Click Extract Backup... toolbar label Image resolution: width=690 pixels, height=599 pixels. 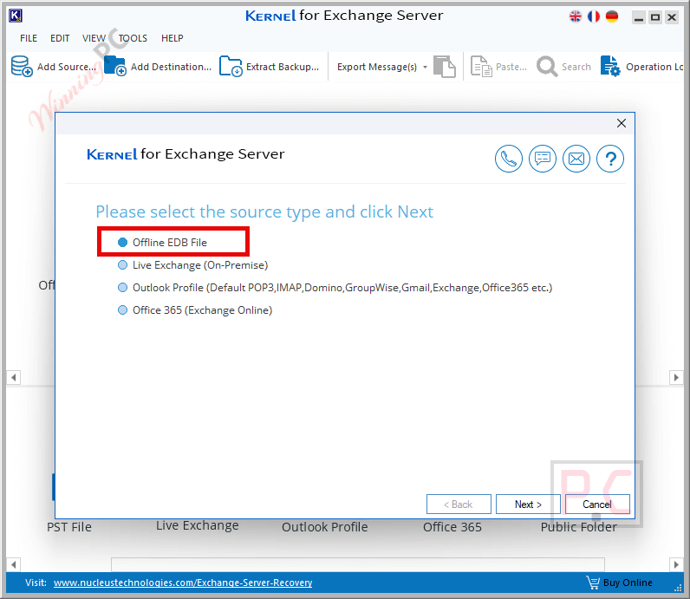[283, 67]
